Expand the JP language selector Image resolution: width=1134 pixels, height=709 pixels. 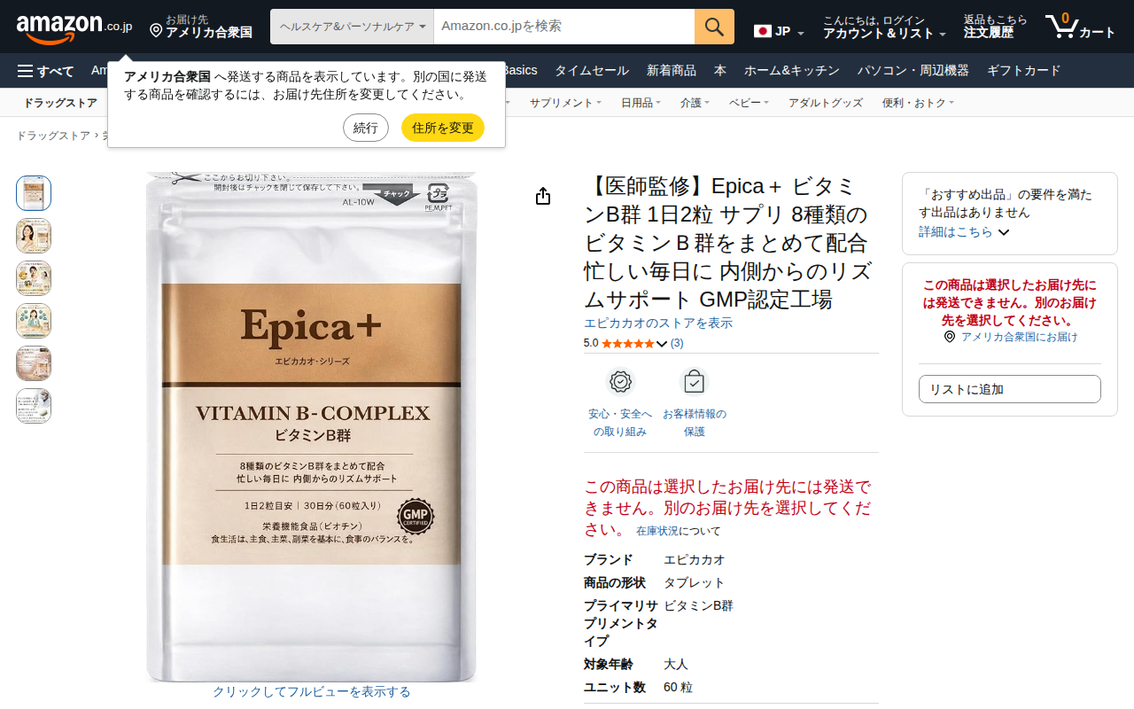(779, 32)
